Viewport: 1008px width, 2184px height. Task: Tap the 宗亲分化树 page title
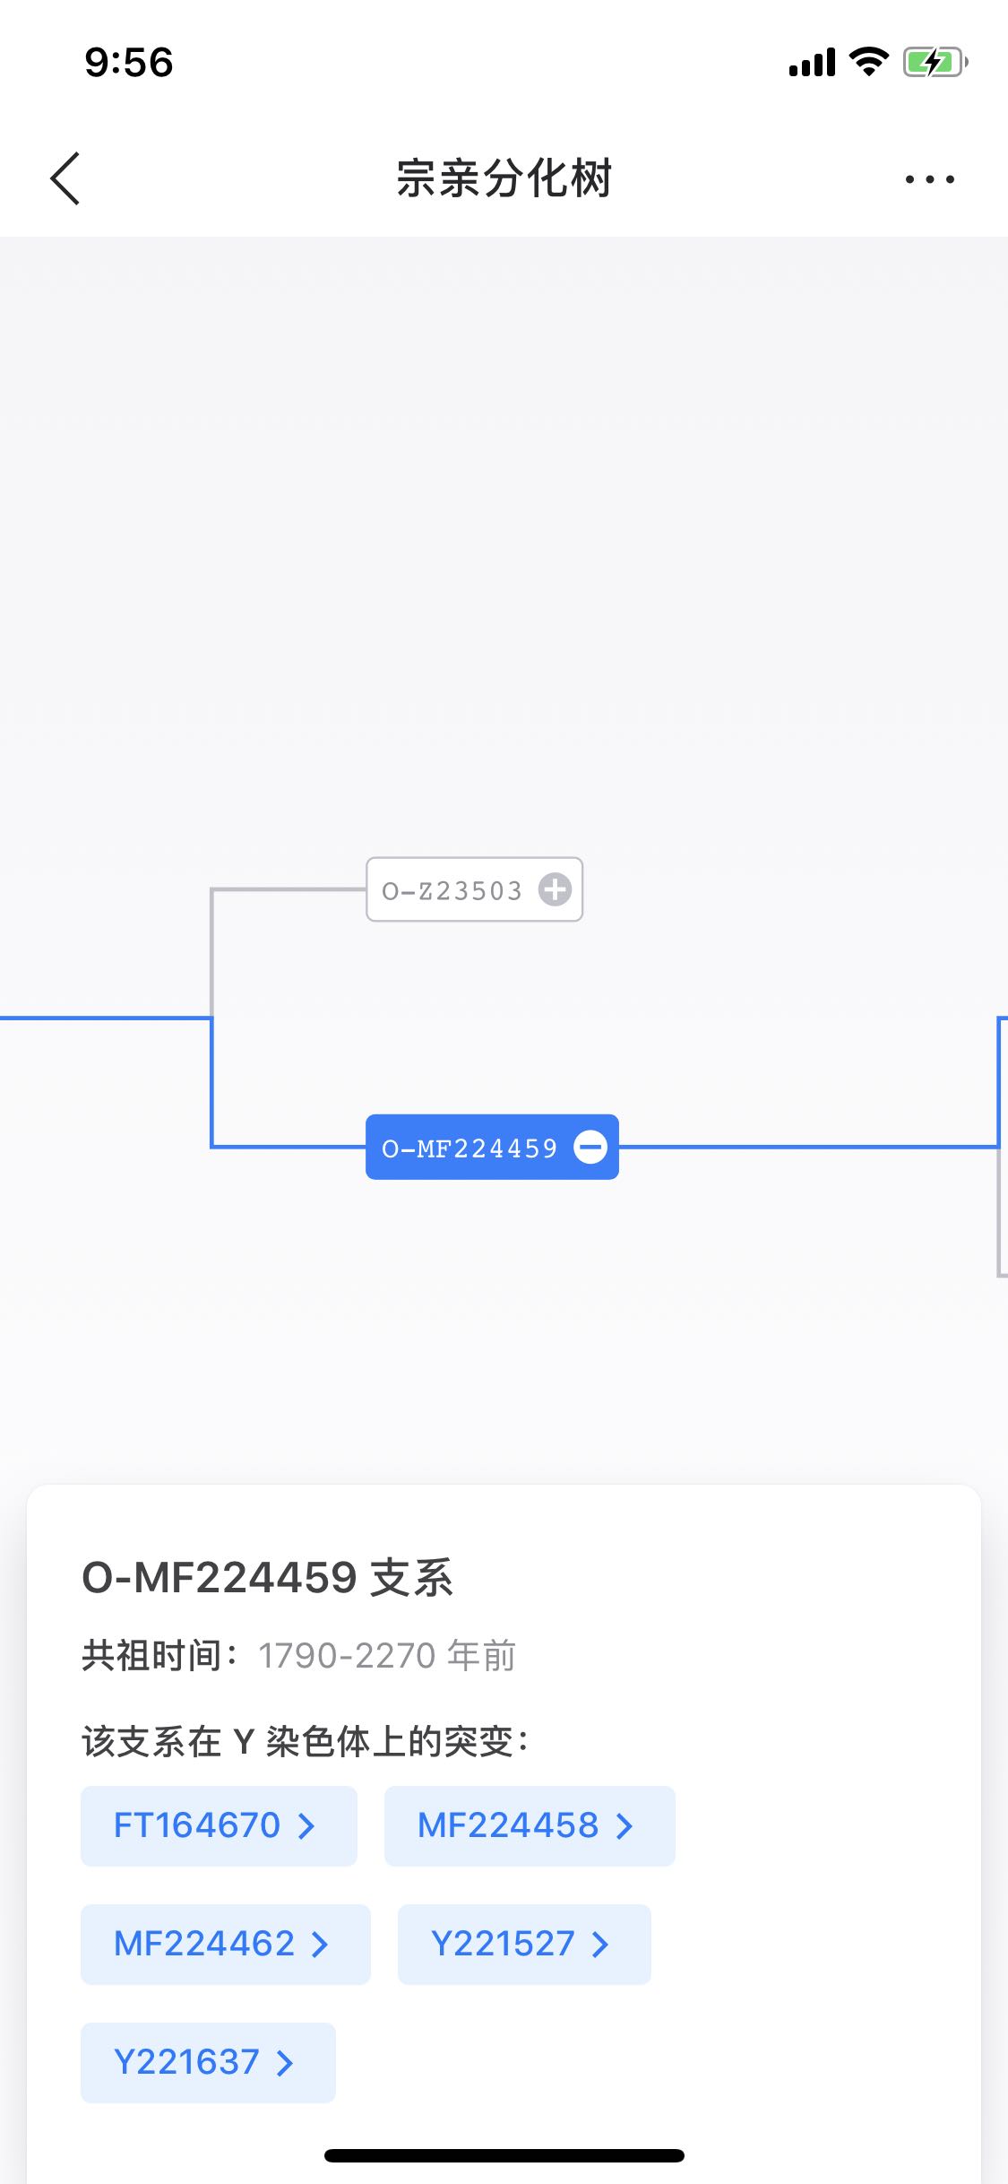(504, 178)
